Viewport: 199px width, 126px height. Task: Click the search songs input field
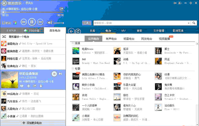pyautogui.click(x=140, y=23)
